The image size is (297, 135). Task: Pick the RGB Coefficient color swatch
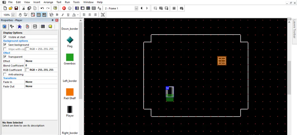coord(27,70)
